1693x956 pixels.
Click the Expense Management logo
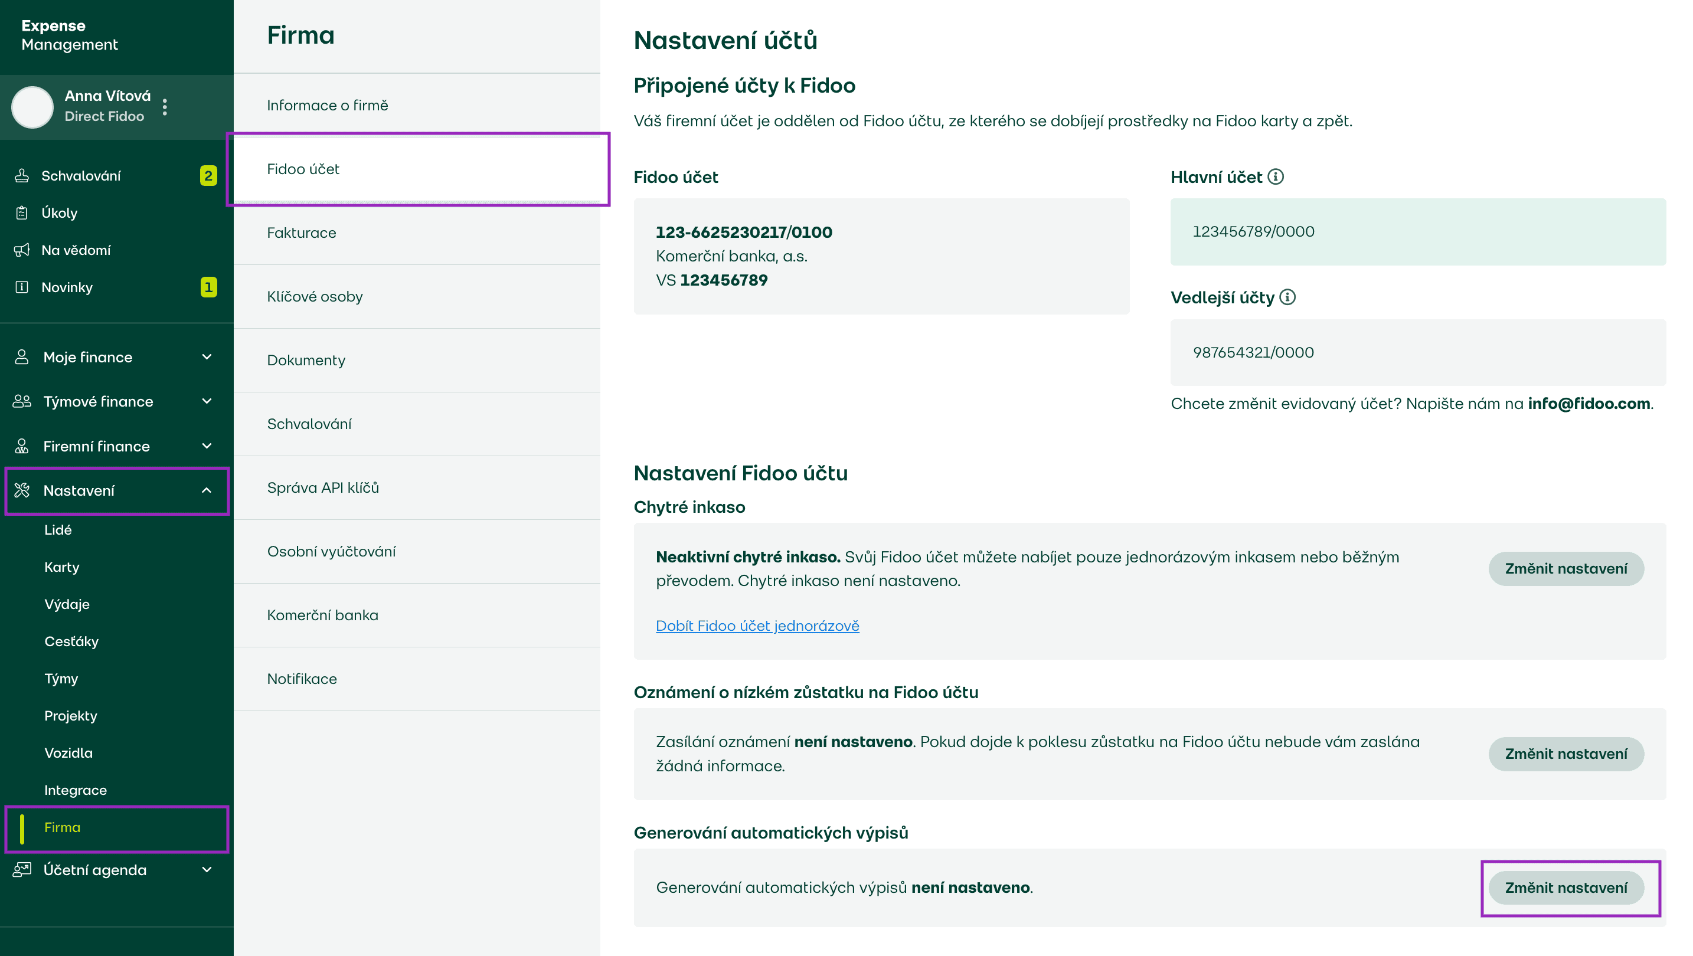tap(70, 35)
